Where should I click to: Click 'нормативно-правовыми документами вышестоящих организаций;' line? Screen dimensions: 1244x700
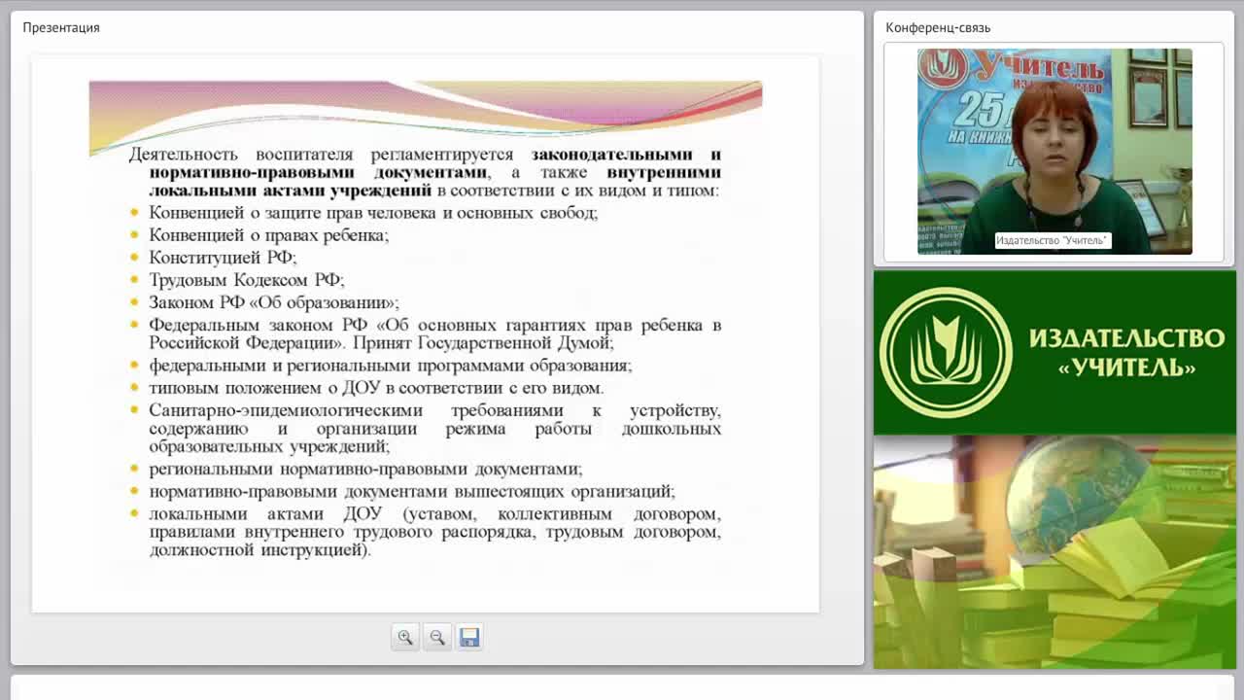(412, 491)
